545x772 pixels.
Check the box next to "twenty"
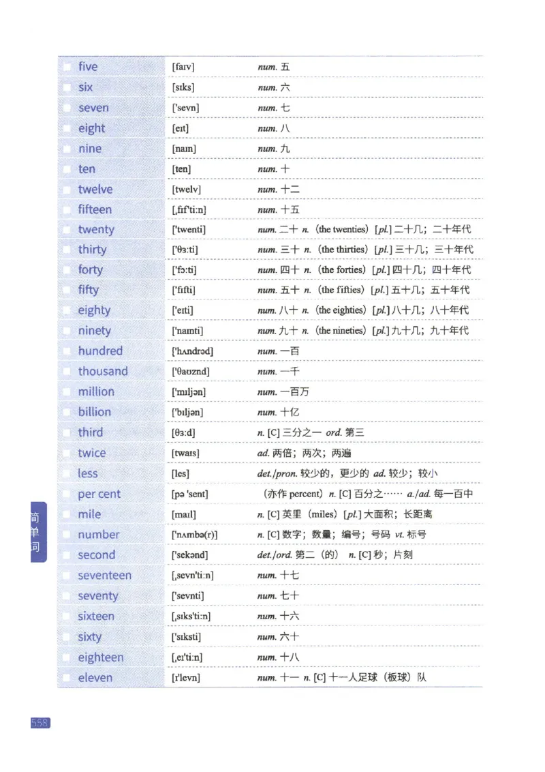(x=66, y=230)
